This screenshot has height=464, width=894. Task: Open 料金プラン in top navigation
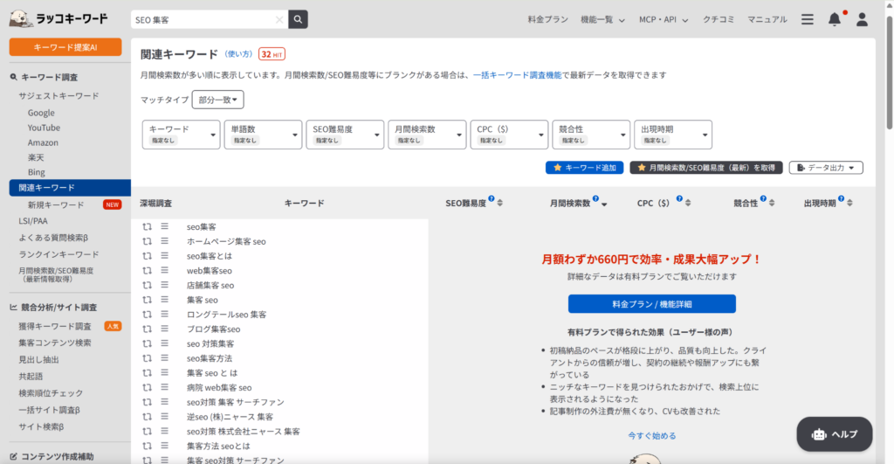547,19
